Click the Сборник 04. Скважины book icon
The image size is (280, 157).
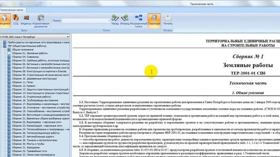click(x=9, y=57)
